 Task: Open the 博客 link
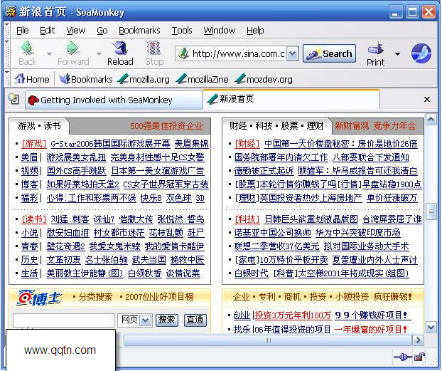click(x=29, y=184)
